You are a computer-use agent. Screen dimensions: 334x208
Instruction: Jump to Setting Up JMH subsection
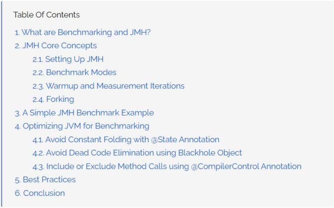pyautogui.click(x=68, y=59)
